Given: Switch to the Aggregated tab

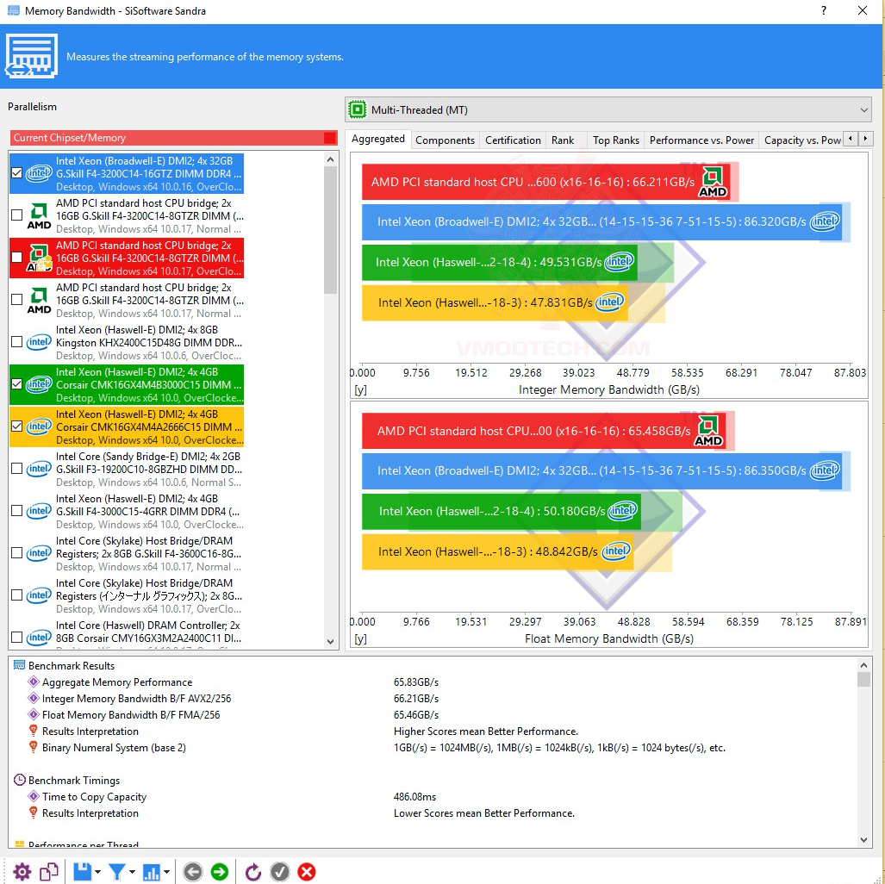Looking at the screenshot, I should pos(377,139).
